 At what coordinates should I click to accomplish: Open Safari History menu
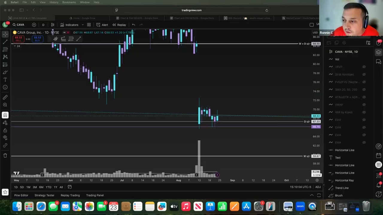point(54,2)
